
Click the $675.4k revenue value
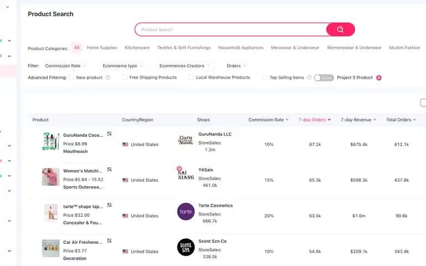click(359, 145)
